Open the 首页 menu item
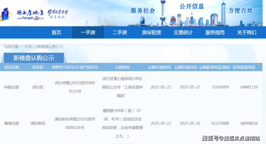Image resolution: width=266 pixels, height=144 pixels. click(56, 32)
